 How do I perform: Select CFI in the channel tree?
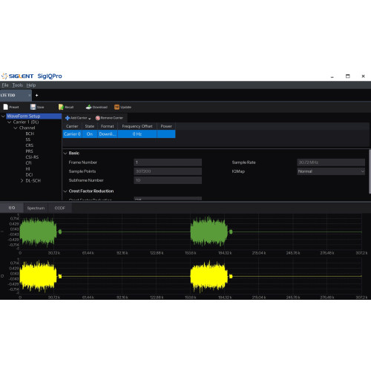tap(28, 163)
